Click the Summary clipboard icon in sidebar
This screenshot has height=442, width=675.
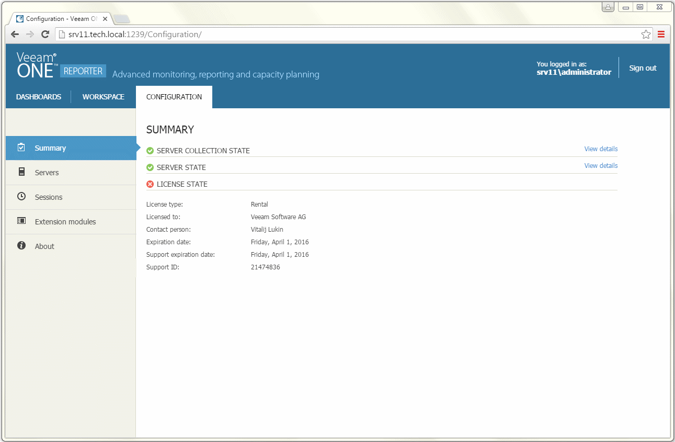[21, 148]
